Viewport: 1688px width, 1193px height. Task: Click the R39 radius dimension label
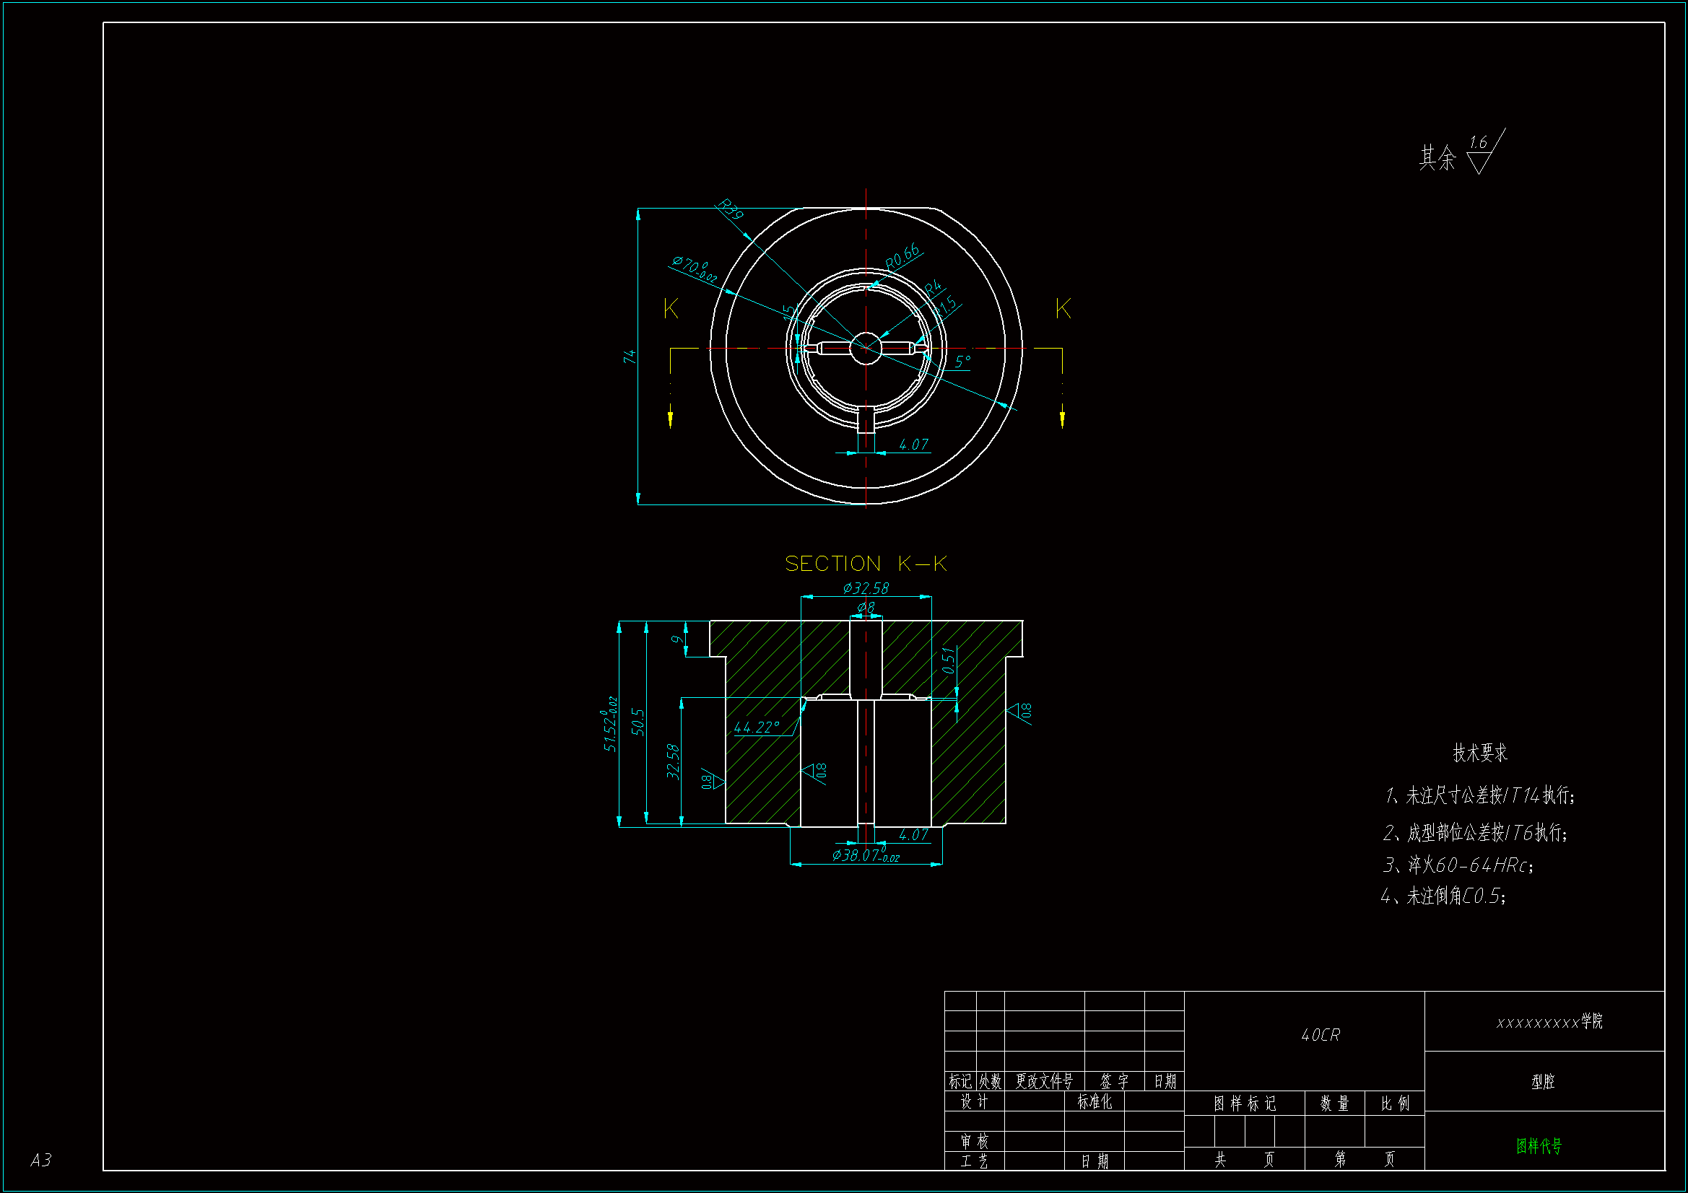click(730, 209)
